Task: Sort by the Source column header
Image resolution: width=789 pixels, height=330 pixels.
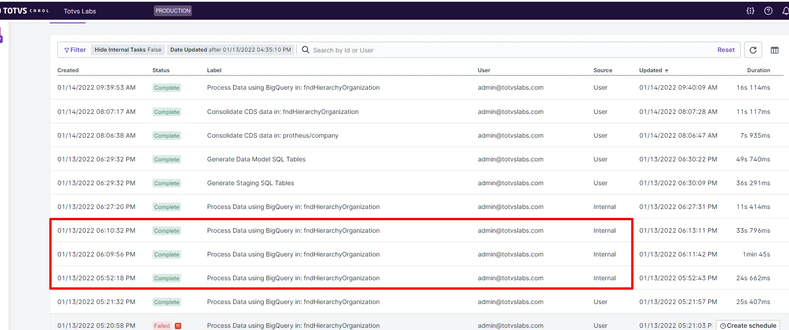Action: 603,70
